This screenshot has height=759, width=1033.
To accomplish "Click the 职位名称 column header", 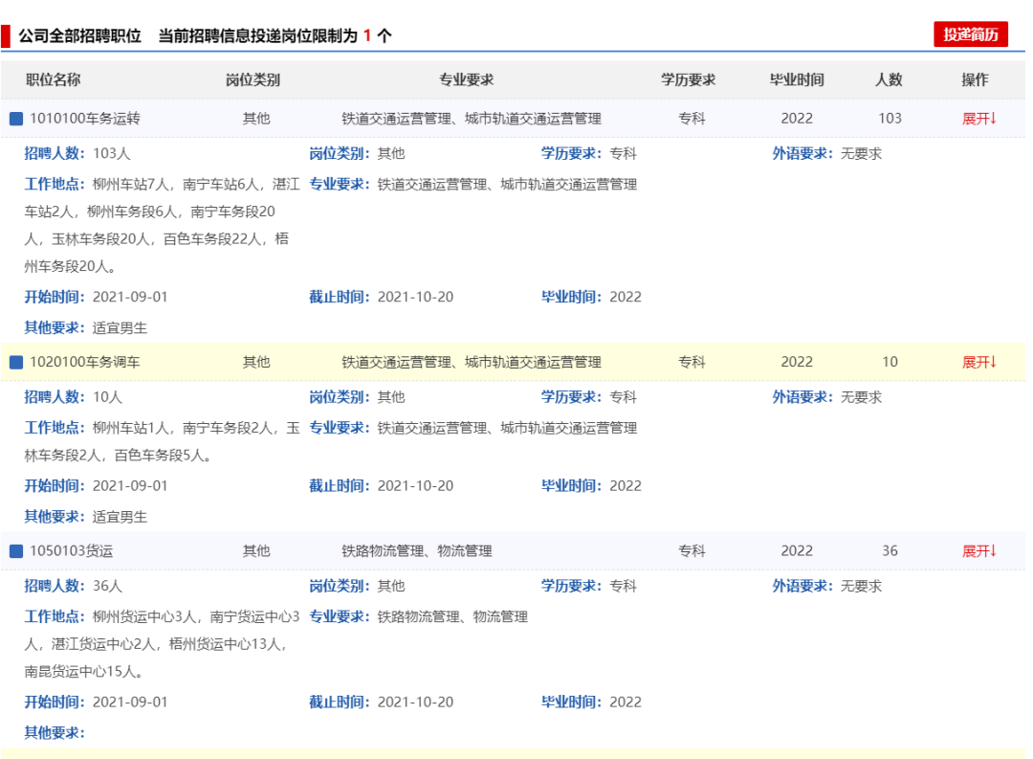I will [53, 80].
